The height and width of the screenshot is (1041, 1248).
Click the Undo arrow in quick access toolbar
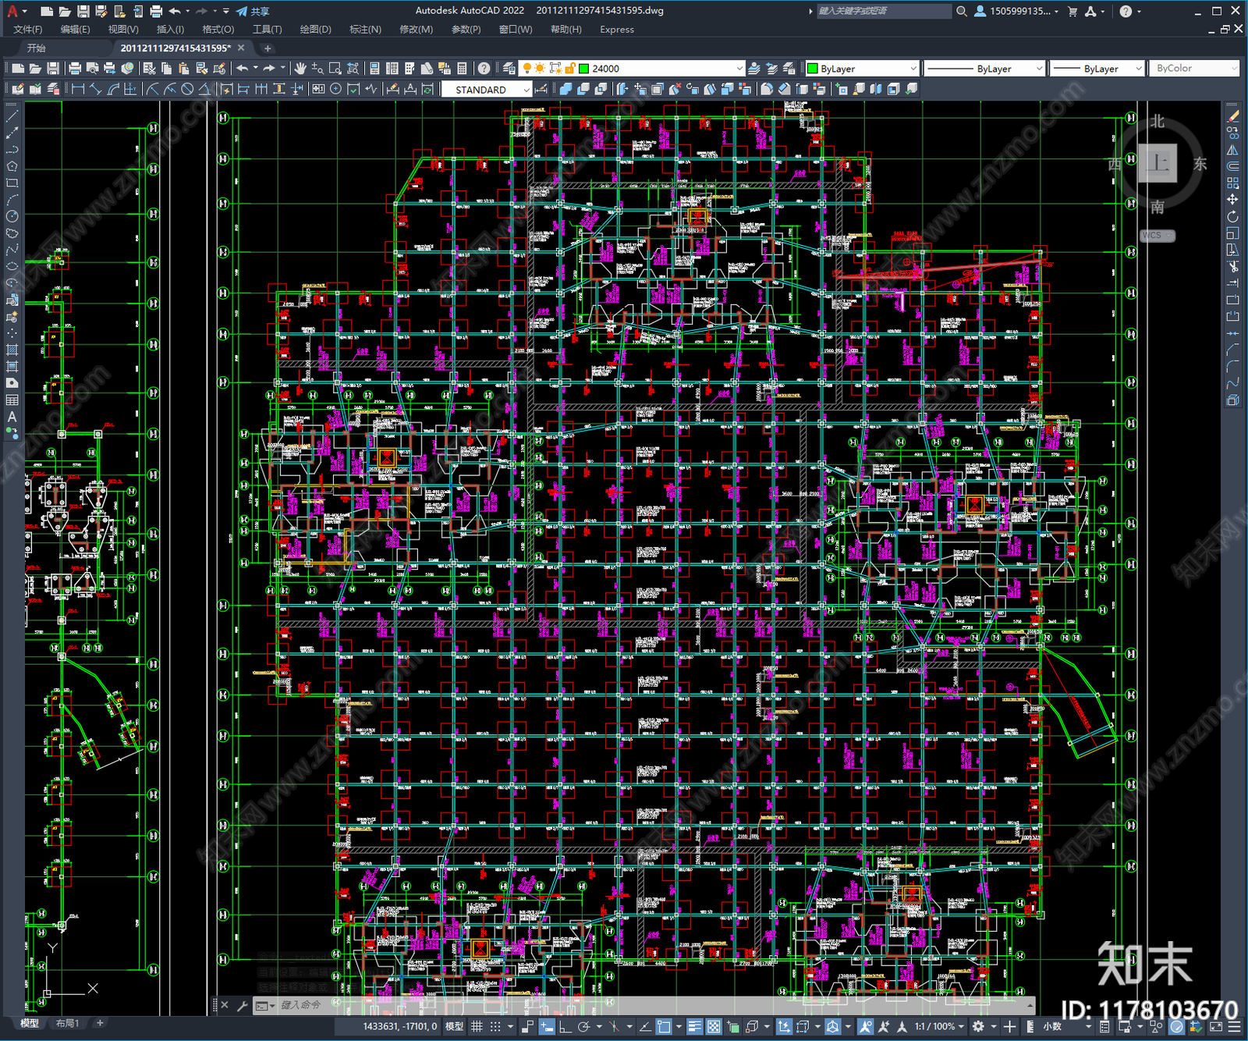pos(175,11)
